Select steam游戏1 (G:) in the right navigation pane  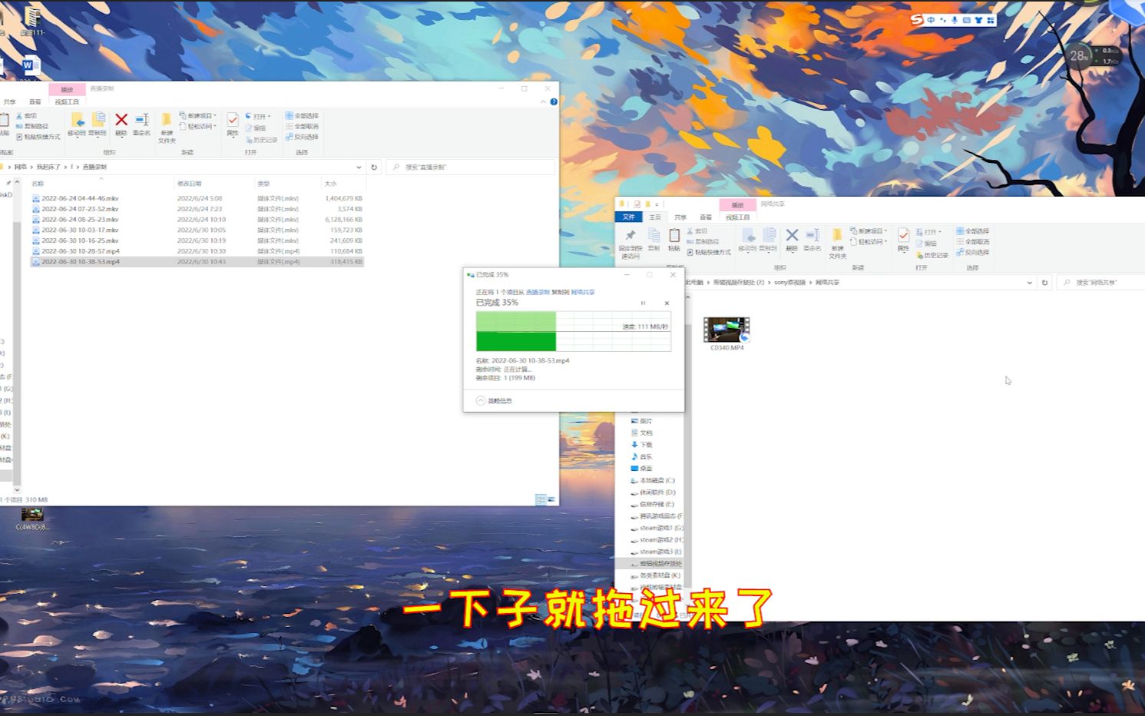[657, 528]
